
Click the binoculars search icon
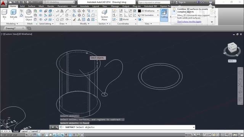(172, 2)
